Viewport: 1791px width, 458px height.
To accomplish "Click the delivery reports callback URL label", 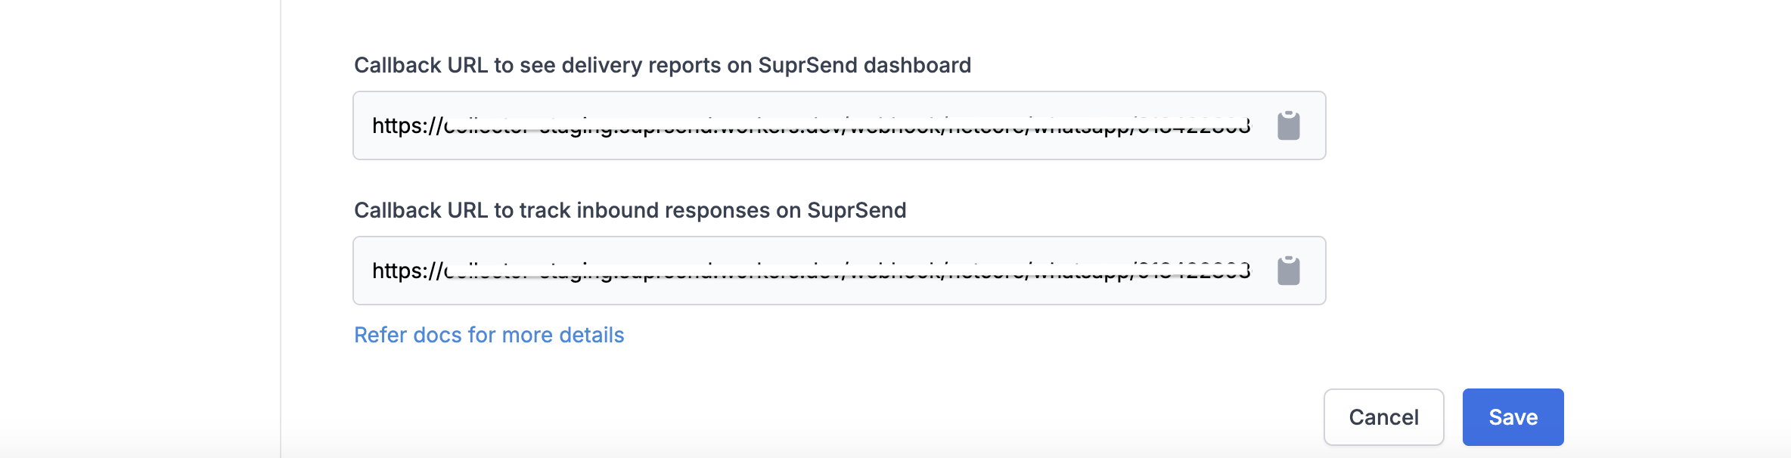I will (663, 65).
